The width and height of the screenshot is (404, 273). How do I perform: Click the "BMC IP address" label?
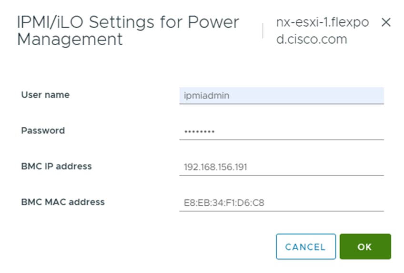coord(56,166)
